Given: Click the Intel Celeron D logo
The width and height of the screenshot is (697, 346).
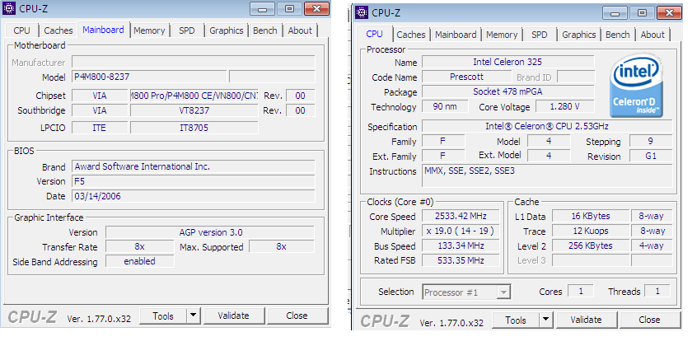Looking at the screenshot, I should (x=637, y=85).
